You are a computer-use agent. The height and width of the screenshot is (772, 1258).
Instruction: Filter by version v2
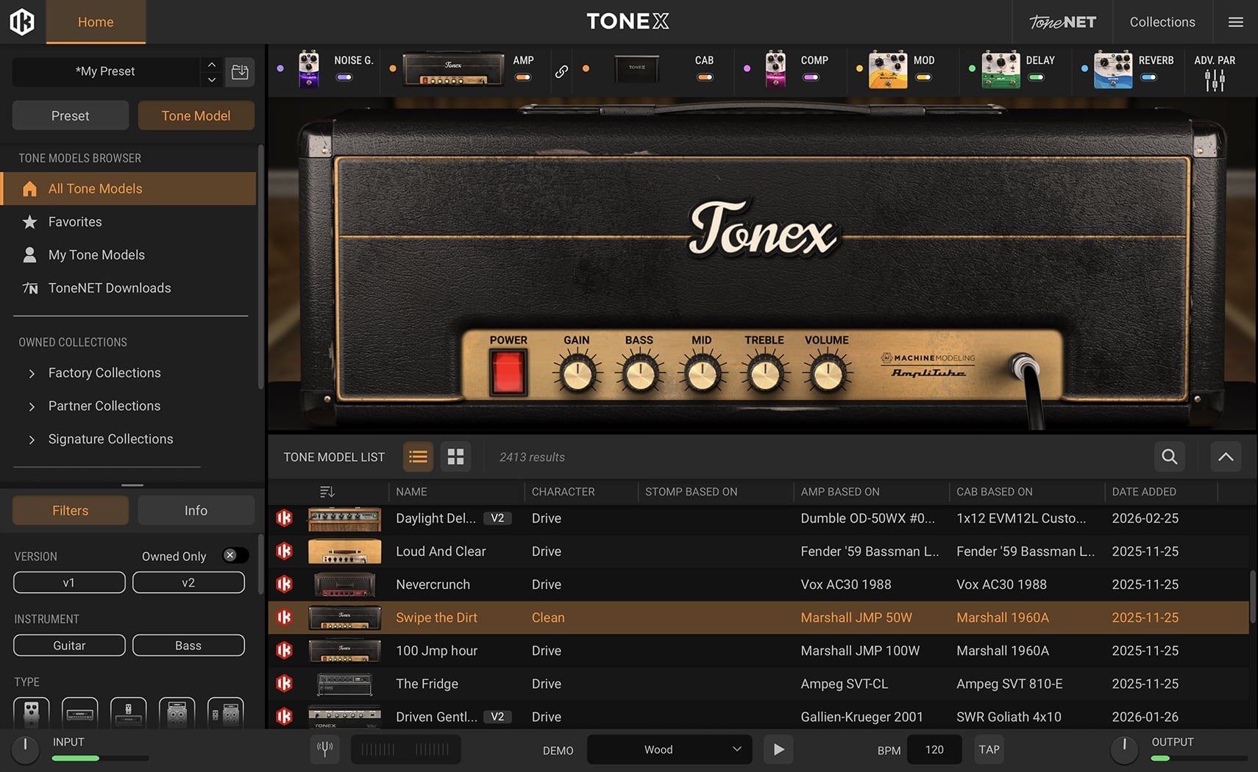(x=188, y=582)
